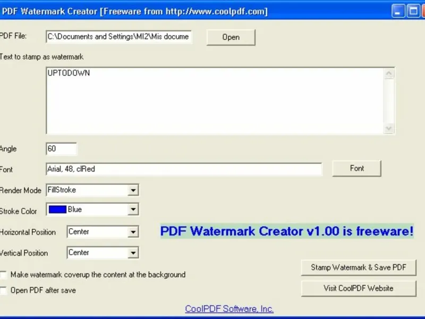Expand the Render Mode dropdown arrow
Viewport: 425px width, 319px height.
click(x=133, y=190)
